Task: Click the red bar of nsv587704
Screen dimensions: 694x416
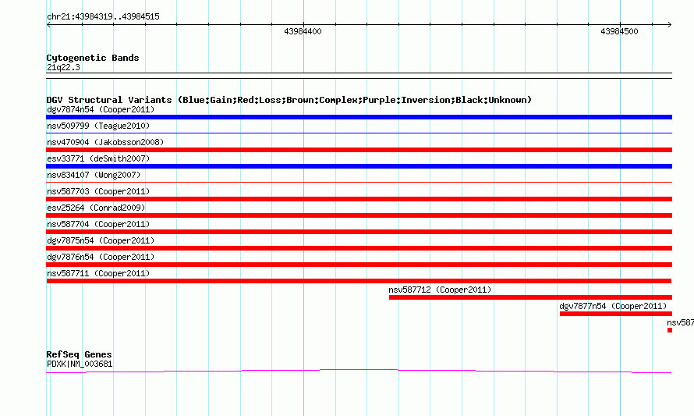Action: click(359, 232)
